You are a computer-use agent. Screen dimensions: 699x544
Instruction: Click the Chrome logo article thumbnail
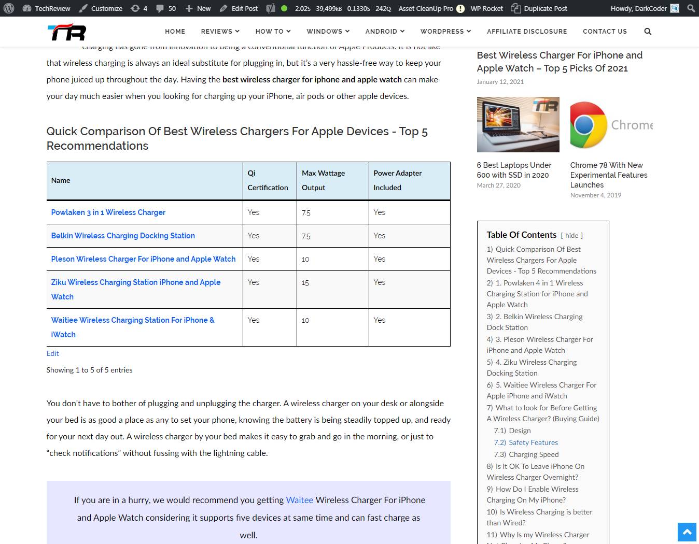point(611,124)
